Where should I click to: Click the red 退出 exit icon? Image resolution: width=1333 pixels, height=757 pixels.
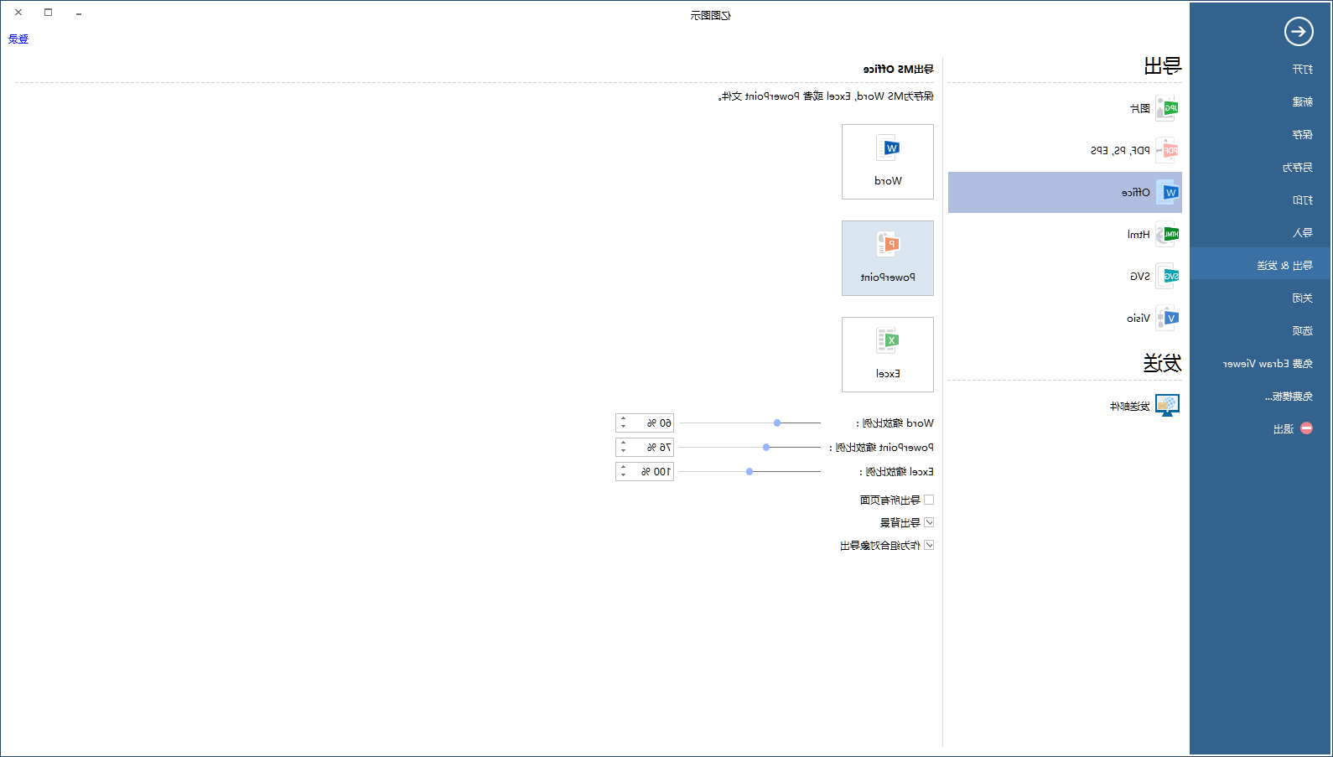[x=1306, y=428]
